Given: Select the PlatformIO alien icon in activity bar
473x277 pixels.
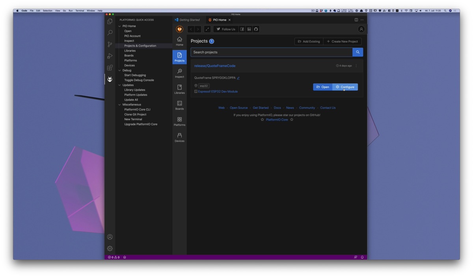Looking at the screenshot, I should pyautogui.click(x=110, y=79).
